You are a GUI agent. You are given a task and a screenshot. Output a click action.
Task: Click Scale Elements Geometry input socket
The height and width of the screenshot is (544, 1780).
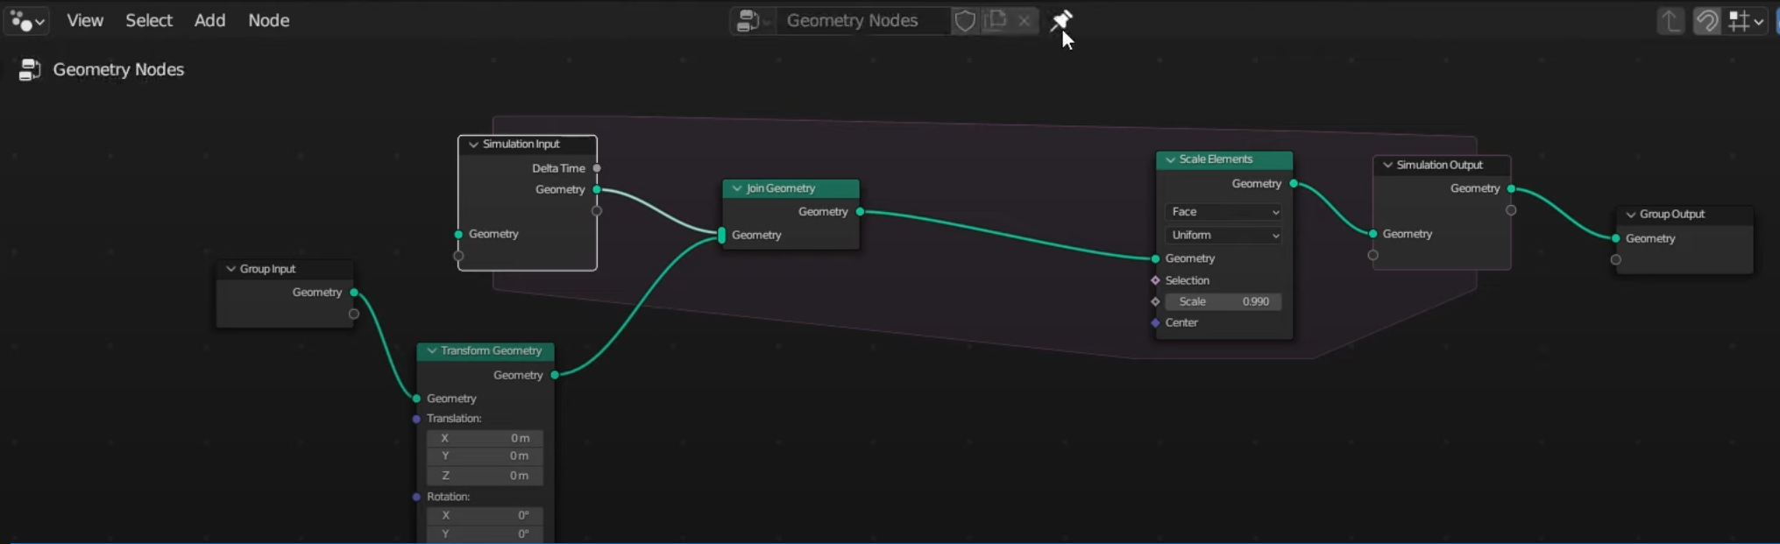1155,258
